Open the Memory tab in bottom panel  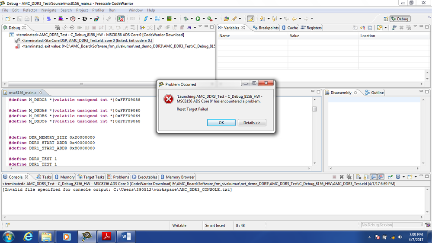[x=65, y=177]
